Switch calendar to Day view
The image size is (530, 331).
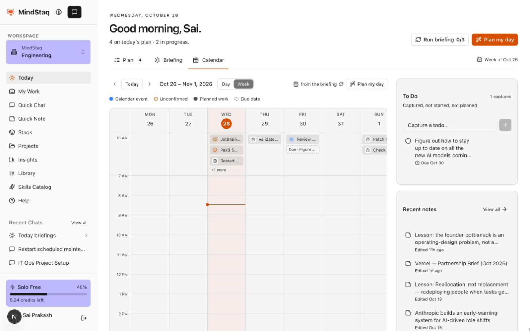226,84
